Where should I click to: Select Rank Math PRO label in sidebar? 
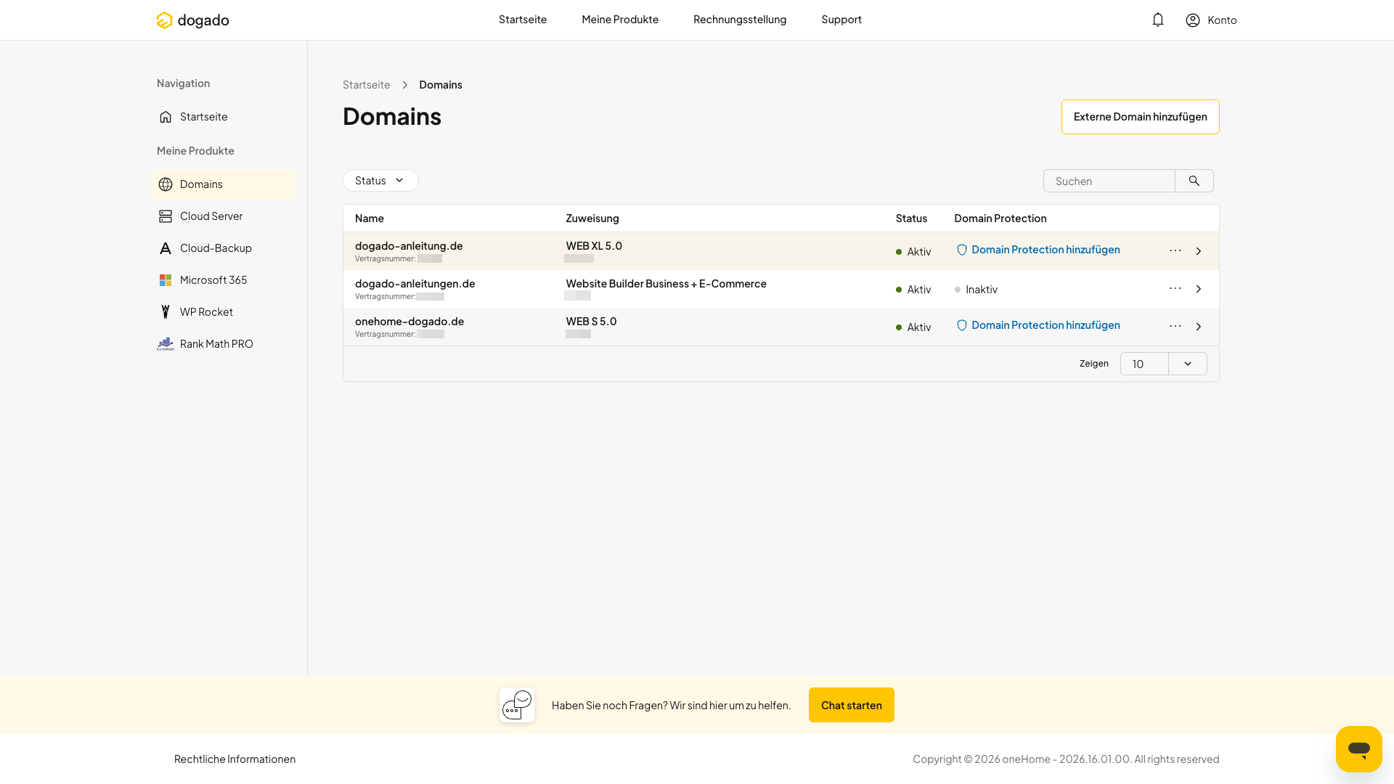(216, 344)
